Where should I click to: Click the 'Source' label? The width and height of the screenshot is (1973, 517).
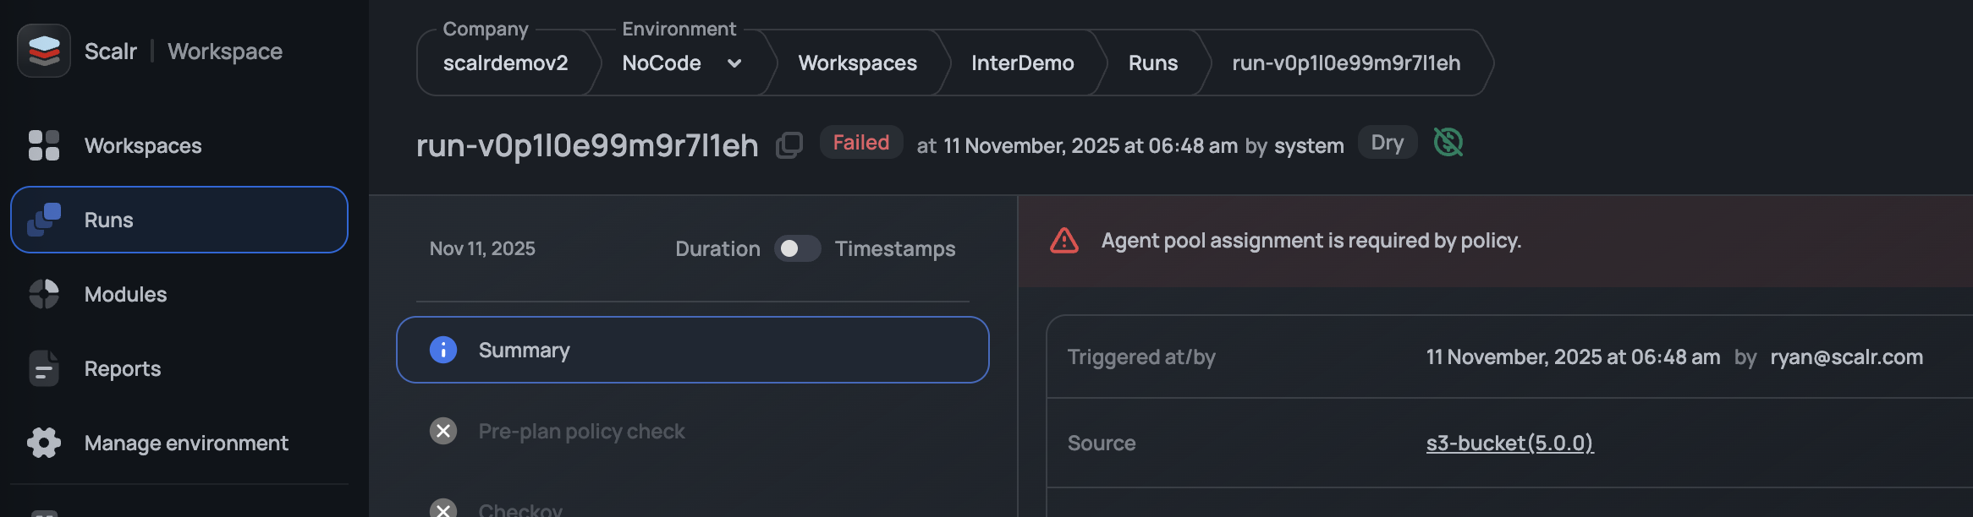[x=1102, y=443]
